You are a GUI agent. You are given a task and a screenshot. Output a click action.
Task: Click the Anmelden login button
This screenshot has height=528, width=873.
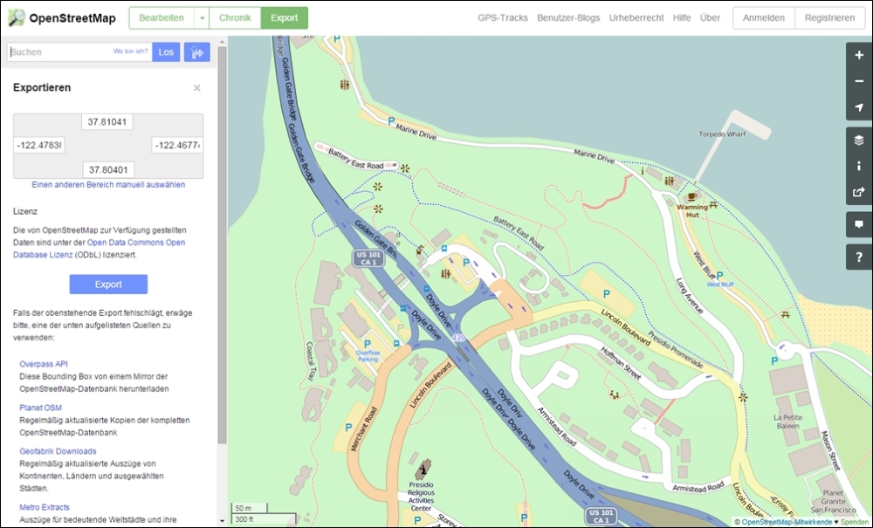[x=764, y=17]
